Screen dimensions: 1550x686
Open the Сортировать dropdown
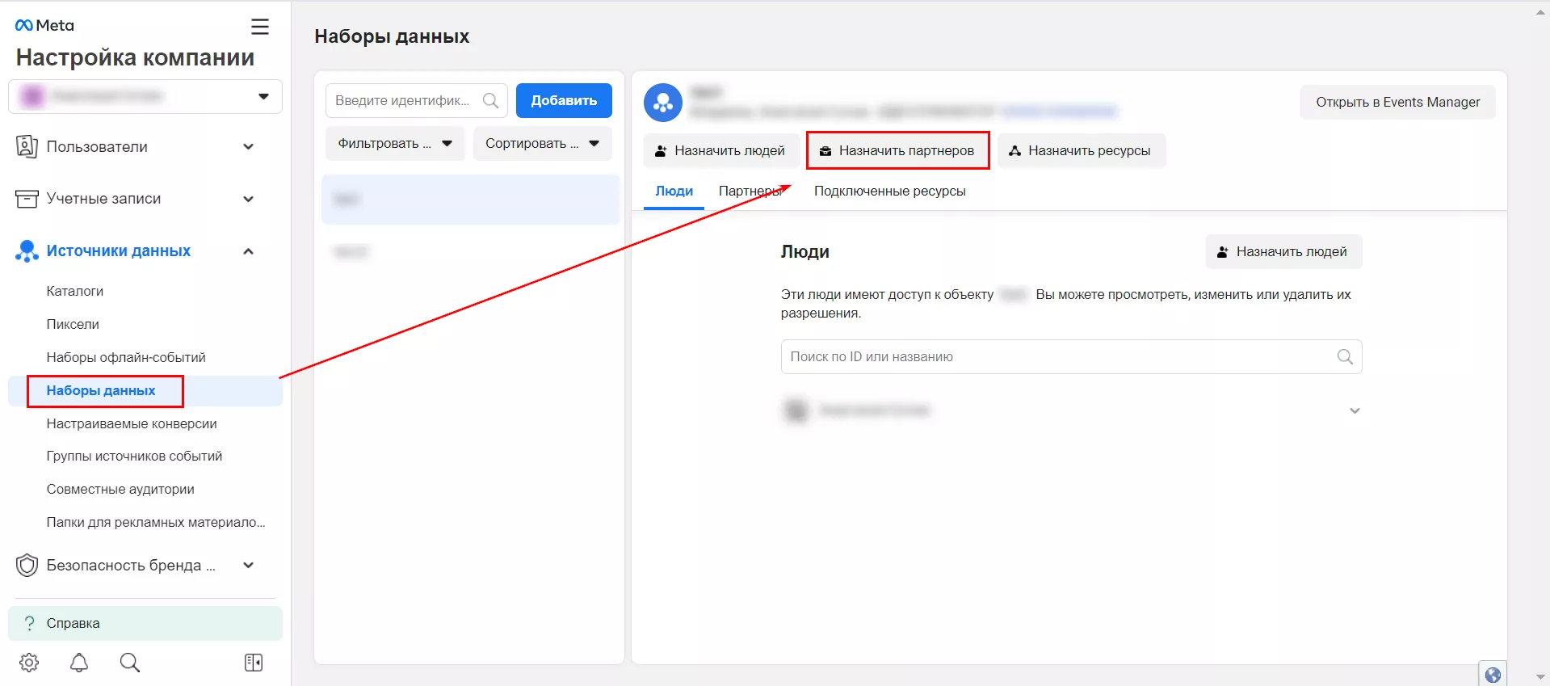tap(542, 144)
